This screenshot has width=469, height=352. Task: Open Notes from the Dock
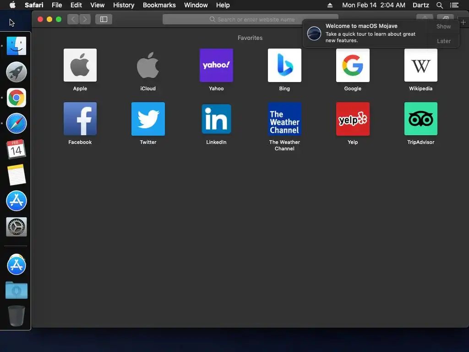16,175
